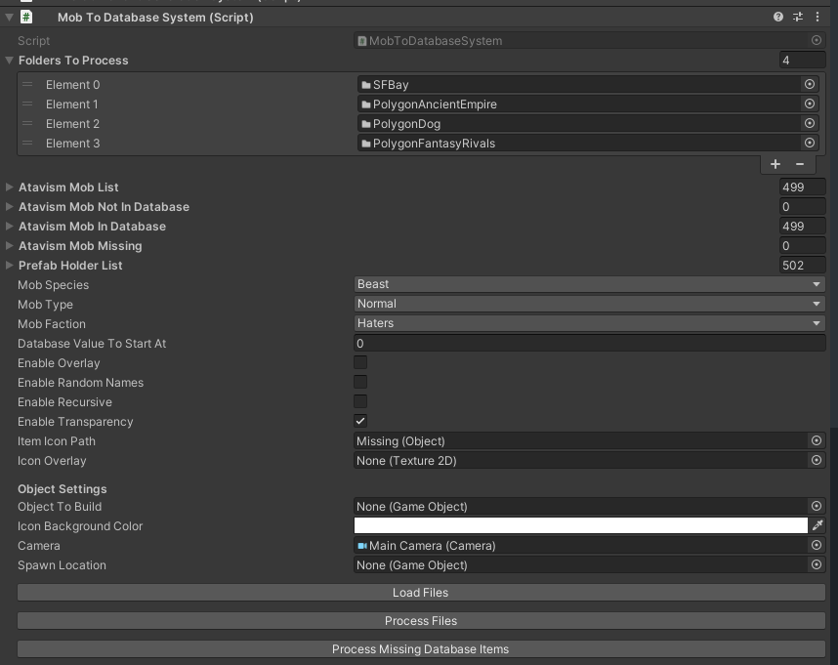Disable the Enable Transparency checkbox
Viewport: 838px width, 665px height.
point(360,421)
